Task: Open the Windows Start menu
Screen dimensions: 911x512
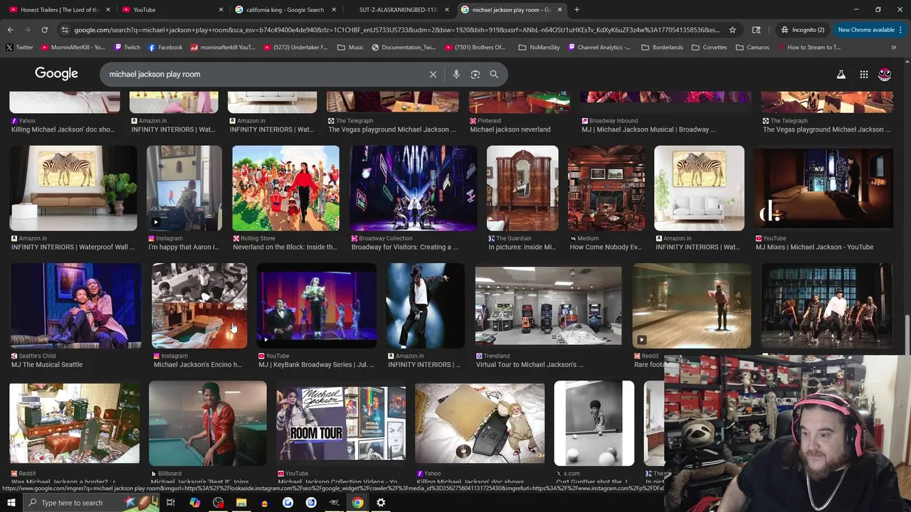Action: [x=11, y=503]
